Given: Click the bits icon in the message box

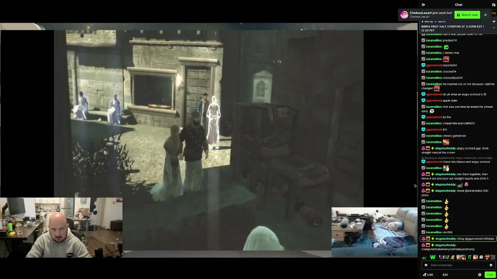Looking at the screenshot, I should point(426,265).
